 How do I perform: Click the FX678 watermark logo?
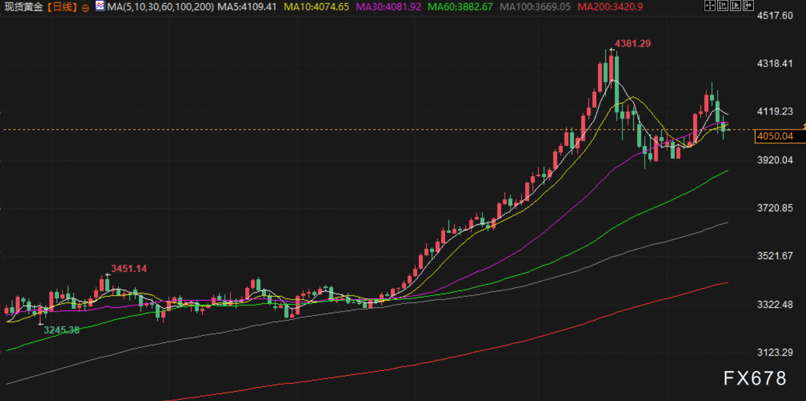(x=755, y=379)
